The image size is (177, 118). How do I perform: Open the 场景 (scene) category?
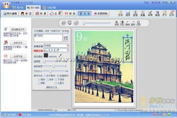click(x=41, y=14)
